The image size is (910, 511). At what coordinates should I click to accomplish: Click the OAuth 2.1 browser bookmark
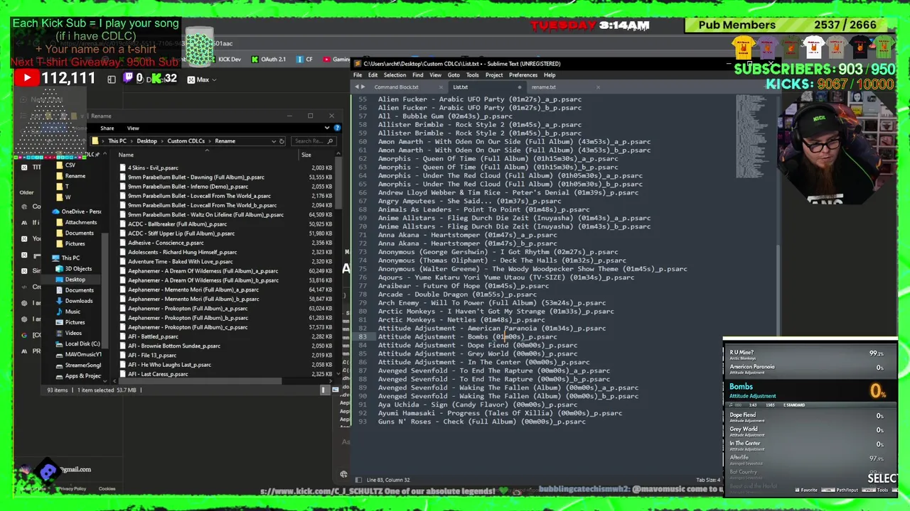269,60
